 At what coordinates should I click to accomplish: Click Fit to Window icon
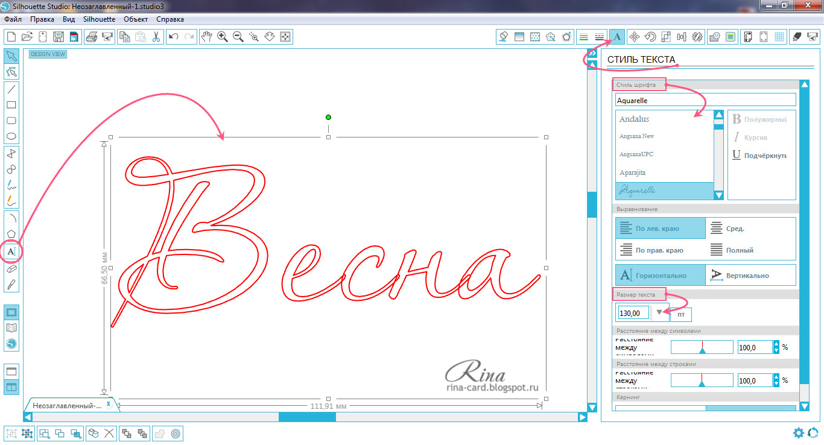pos(285,37)
